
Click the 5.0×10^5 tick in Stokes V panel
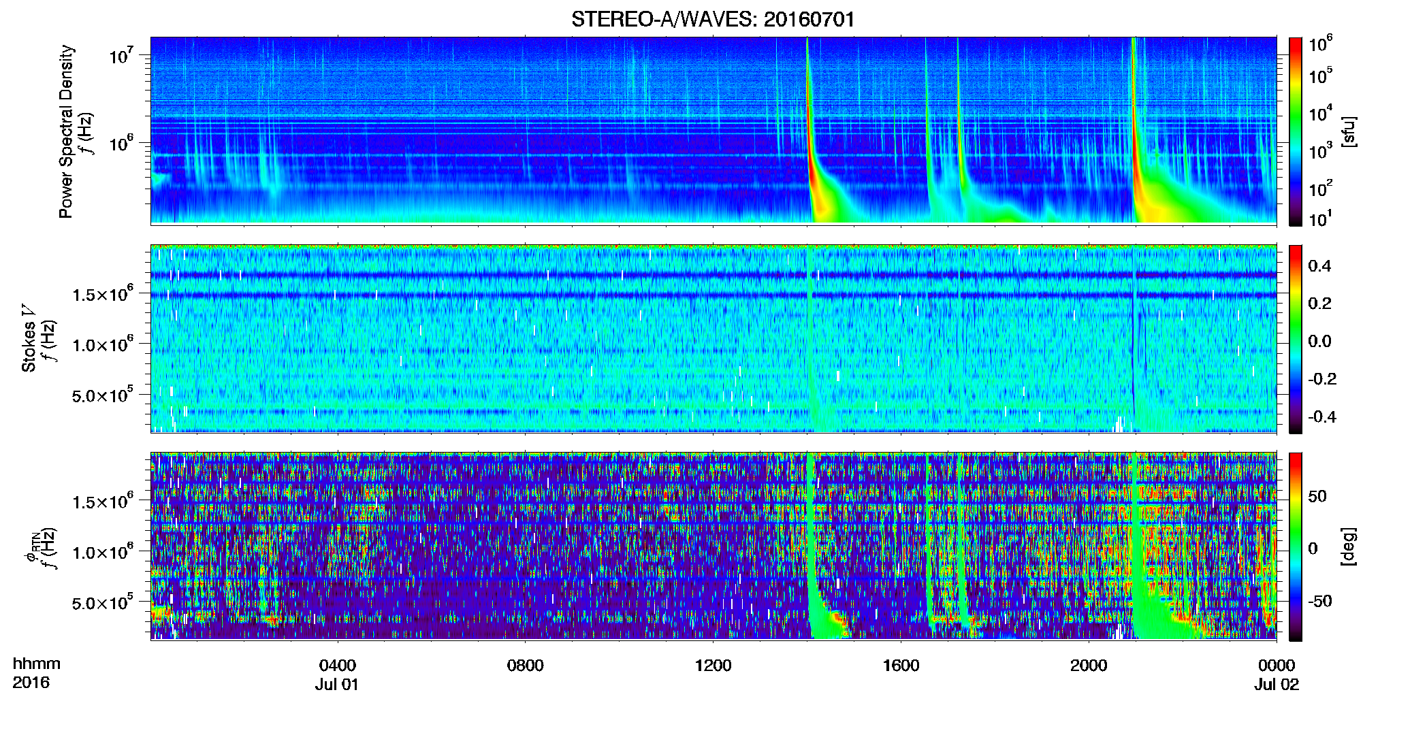click(x=101, y=395)
